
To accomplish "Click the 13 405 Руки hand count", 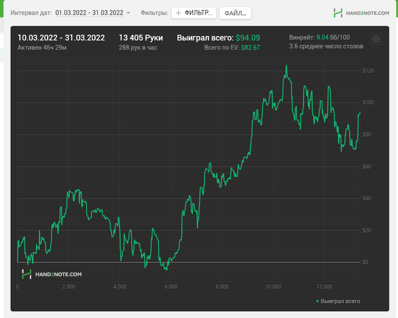I will pos(141,38).
